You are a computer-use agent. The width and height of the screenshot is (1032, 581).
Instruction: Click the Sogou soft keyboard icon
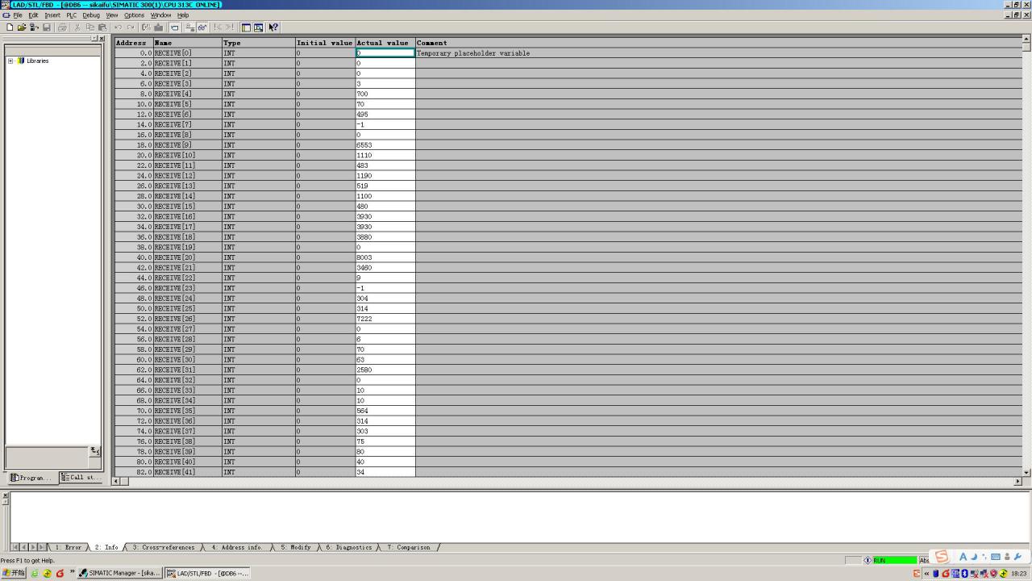click(x=996, y=557)
